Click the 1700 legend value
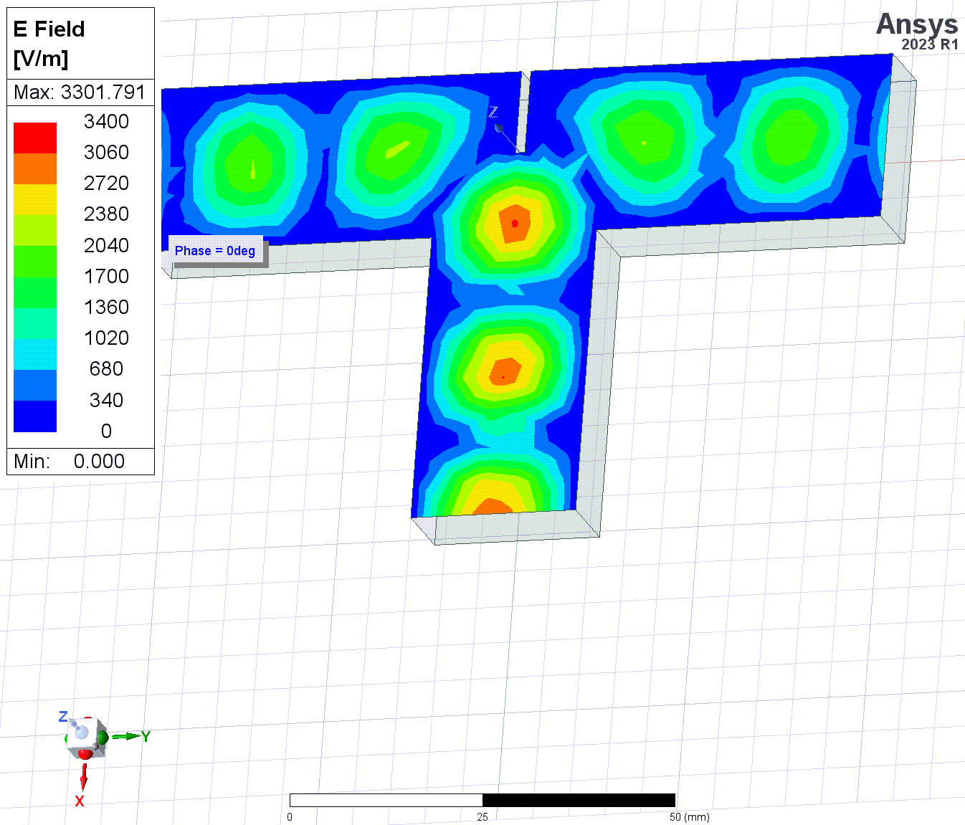This screenshot has height=825, width=965. 106,276
